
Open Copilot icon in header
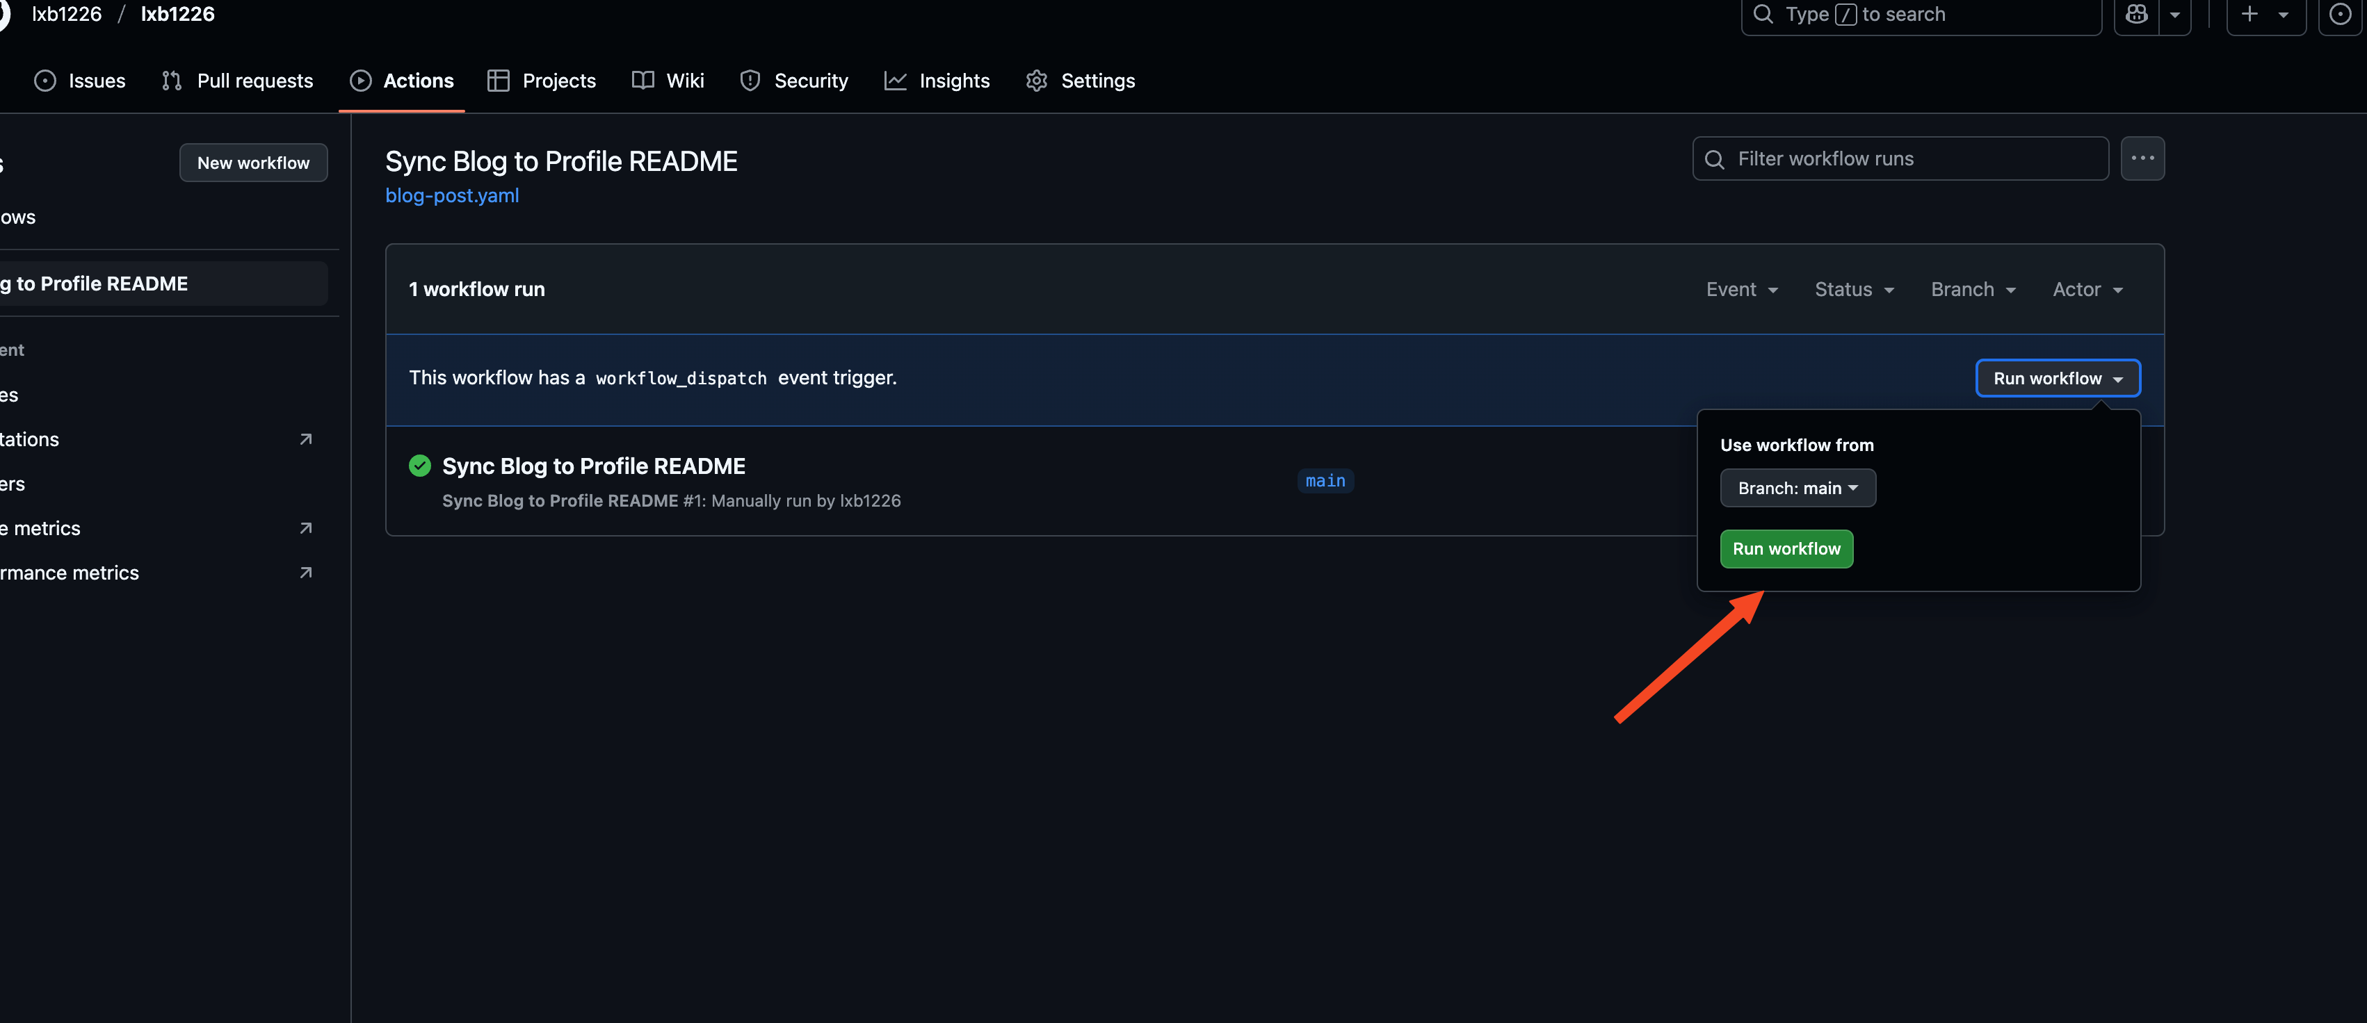[2136, 15]
